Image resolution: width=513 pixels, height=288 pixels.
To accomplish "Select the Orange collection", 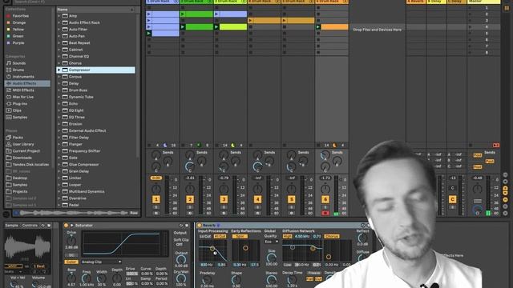I will pyautogui.click(x=19, y=22).
